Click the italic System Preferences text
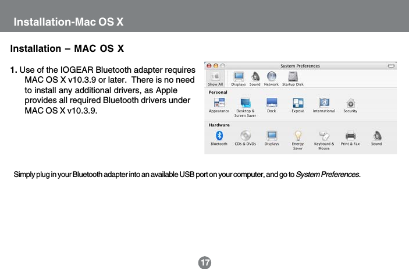The height and width of the screenshot is (269, 409). click(328, 175)
